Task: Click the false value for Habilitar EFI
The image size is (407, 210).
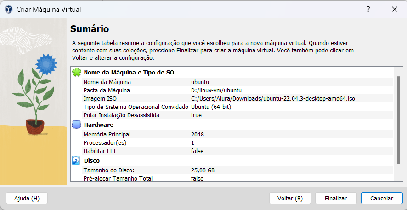Action: coord(197,151)
